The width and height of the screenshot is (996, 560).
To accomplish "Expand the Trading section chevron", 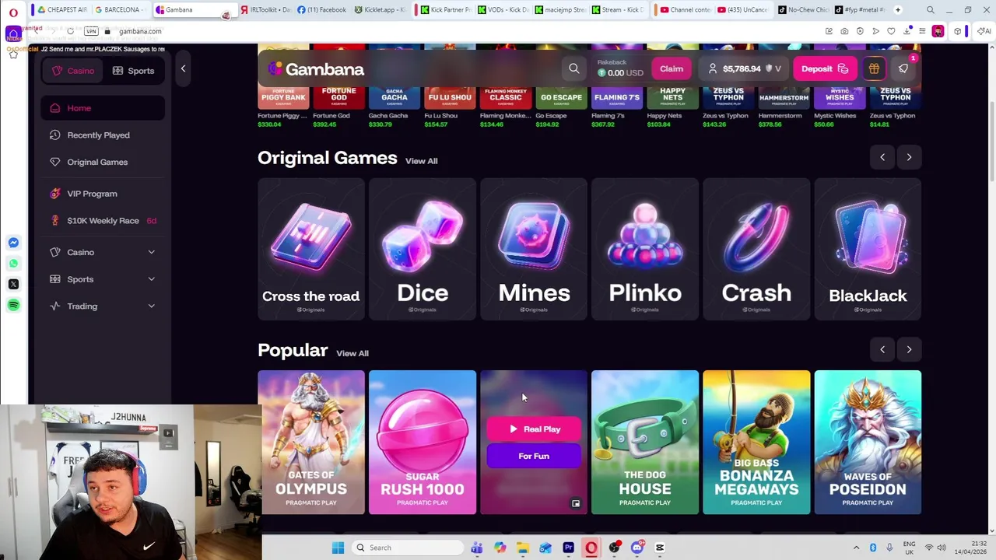I will (x=151, y=306).
